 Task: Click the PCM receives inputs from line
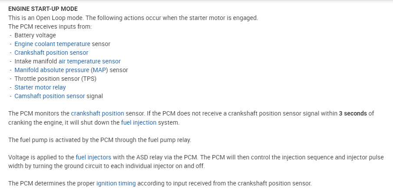point(50,26)
